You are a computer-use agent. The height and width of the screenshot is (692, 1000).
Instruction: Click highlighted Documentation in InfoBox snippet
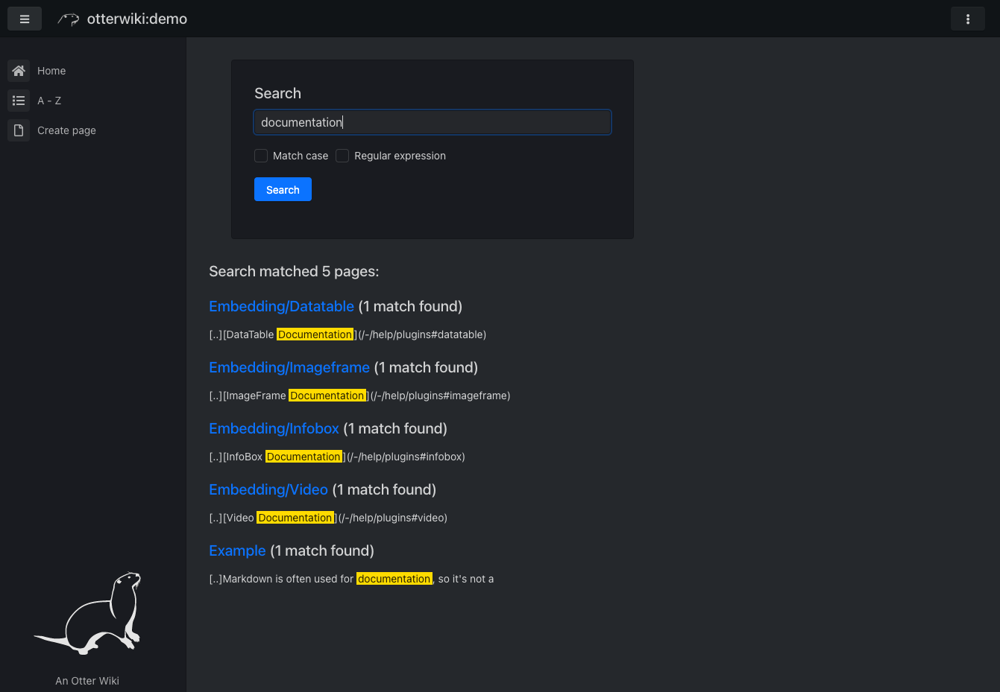(304, 457)
